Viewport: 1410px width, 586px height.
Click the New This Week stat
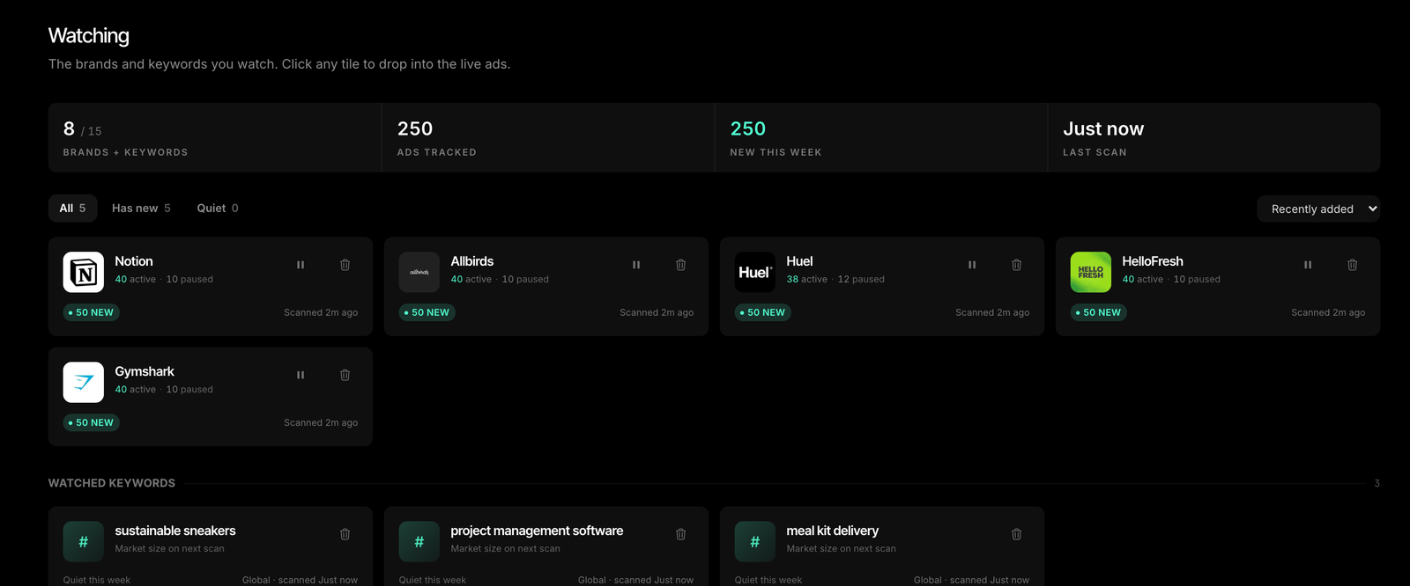tap(880, 137)
